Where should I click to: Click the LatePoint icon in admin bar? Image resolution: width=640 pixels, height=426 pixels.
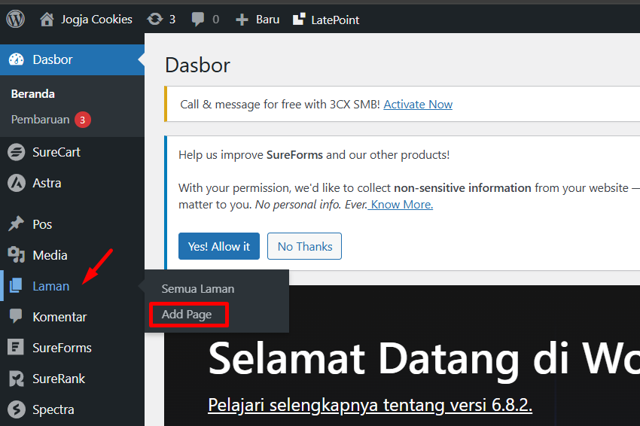[x=299, y=19]
